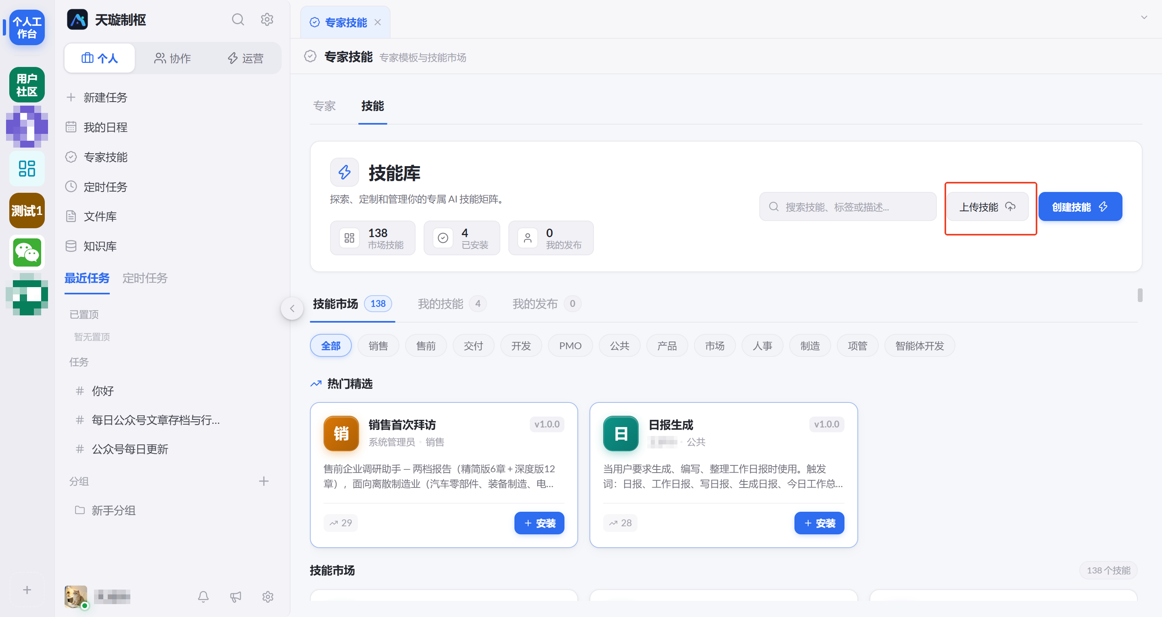Open the 专家 tab
1162x617 pixels.
[324, 106]
